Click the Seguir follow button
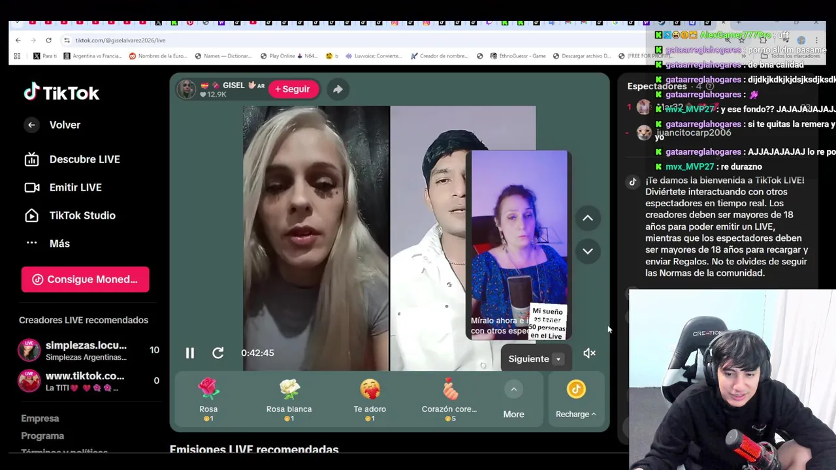This screenshot has height=470, width=836. tap(293, 89)
